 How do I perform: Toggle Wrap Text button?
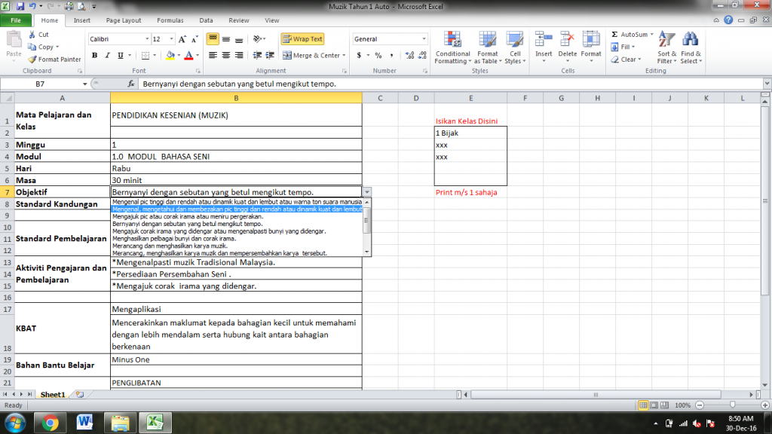click(302, 39)
